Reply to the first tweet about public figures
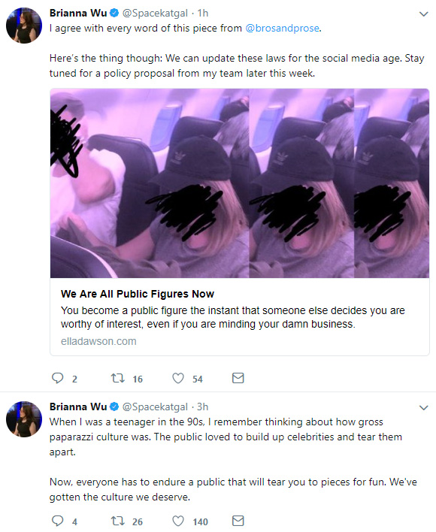436x532 pixels. (x=57, y=378)
